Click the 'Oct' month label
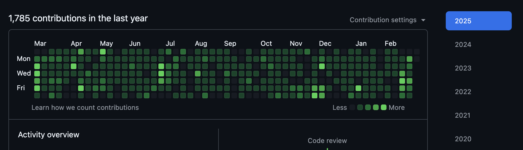The image size is (523, 150). pos(266,44)
